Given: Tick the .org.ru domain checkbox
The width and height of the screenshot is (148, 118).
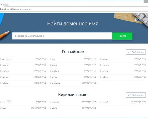Looking at the screenshot, I should click(1, 65).
